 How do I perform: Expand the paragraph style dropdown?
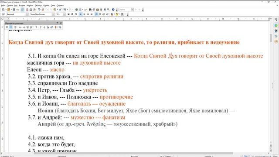pyautogui.click(x=27, y=14)
